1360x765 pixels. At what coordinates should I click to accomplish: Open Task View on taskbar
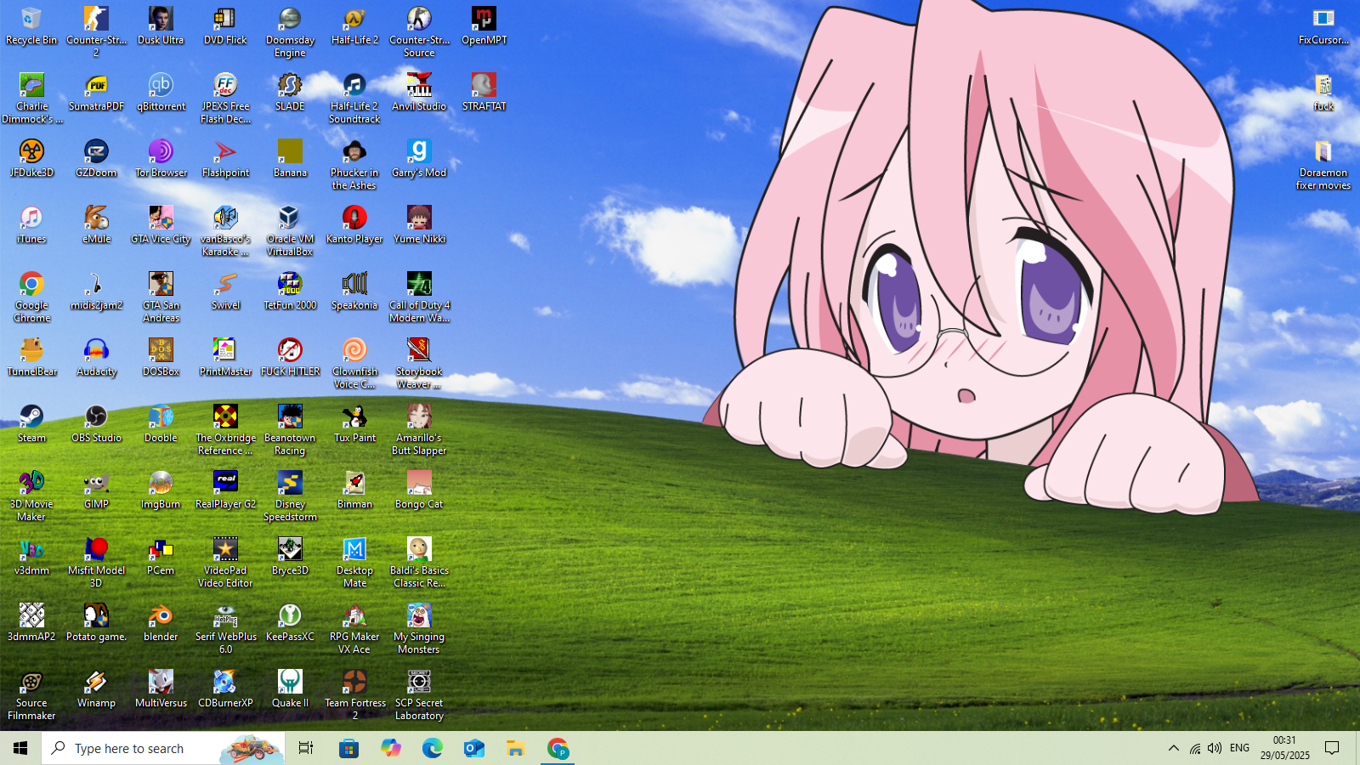306,748
